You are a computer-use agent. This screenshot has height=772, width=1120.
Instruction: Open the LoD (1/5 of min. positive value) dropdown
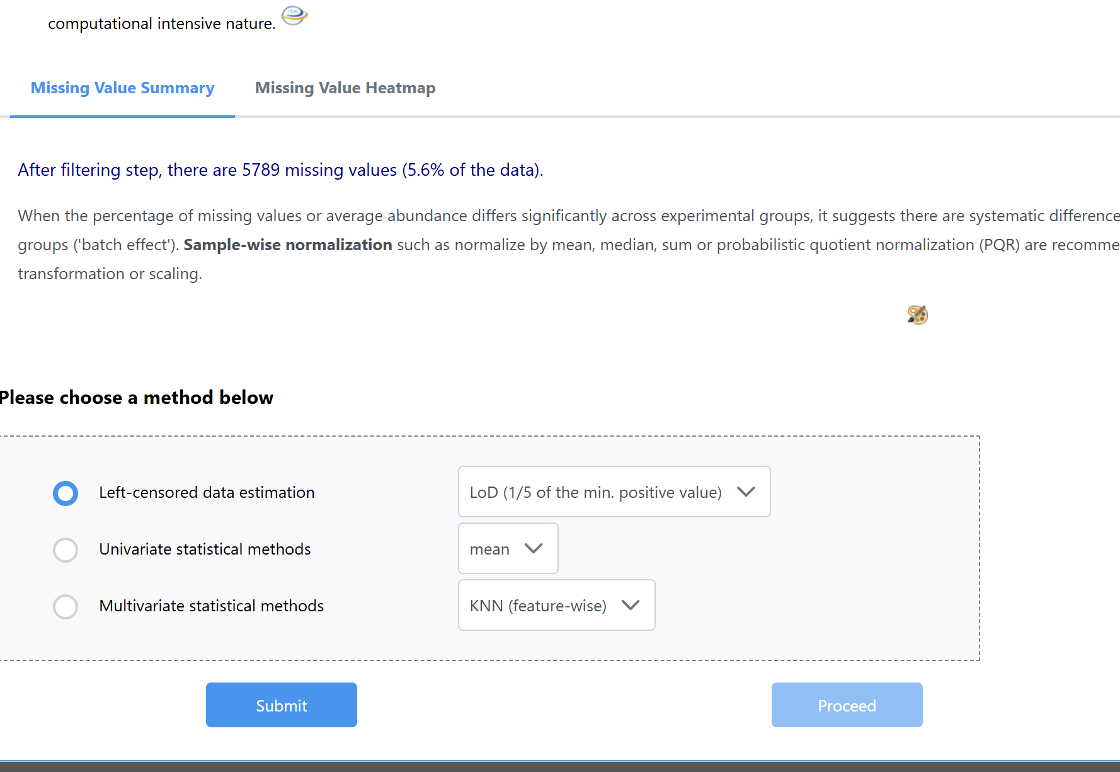coord(614,492)
